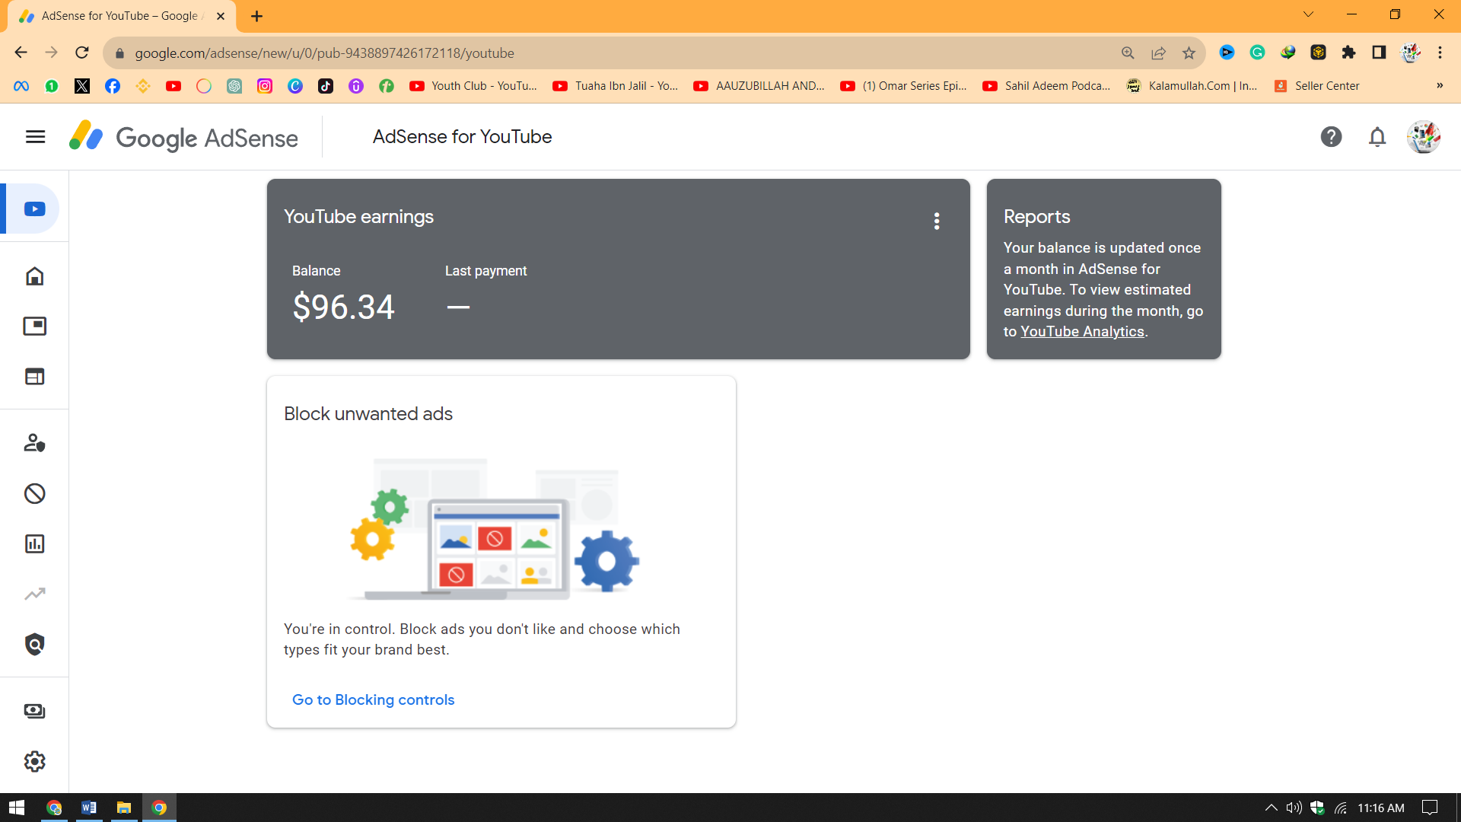Open the notifications bell
The width and height of the screenshot is (1461, 822).
1377,137
